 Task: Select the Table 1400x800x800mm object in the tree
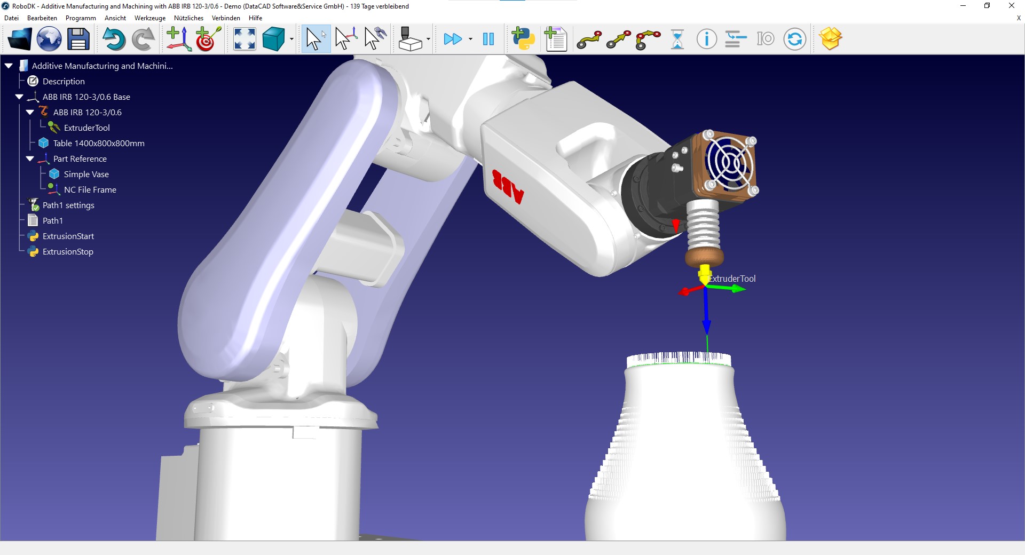[99, 143]
